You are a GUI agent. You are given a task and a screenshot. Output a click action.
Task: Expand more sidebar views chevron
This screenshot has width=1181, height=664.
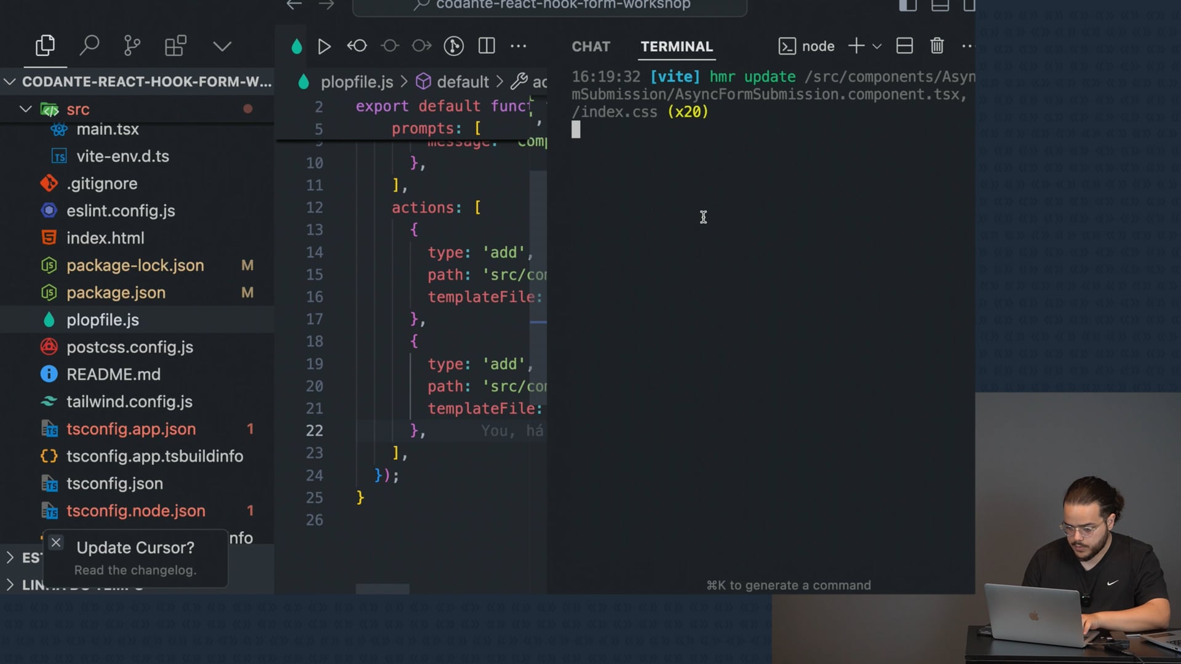(222, 46)
